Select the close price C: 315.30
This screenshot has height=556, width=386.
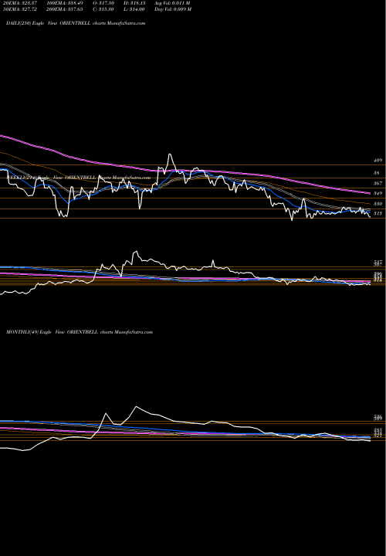coord(103,9)
